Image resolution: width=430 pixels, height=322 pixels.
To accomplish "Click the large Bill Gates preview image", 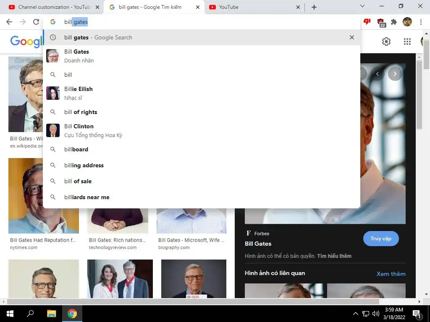I will 383,144.
